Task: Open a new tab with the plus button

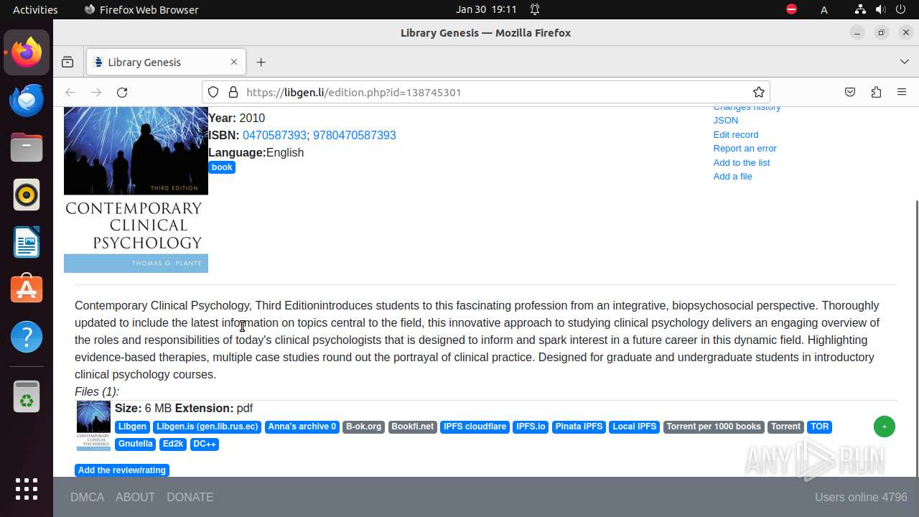Action: [261, 62]
